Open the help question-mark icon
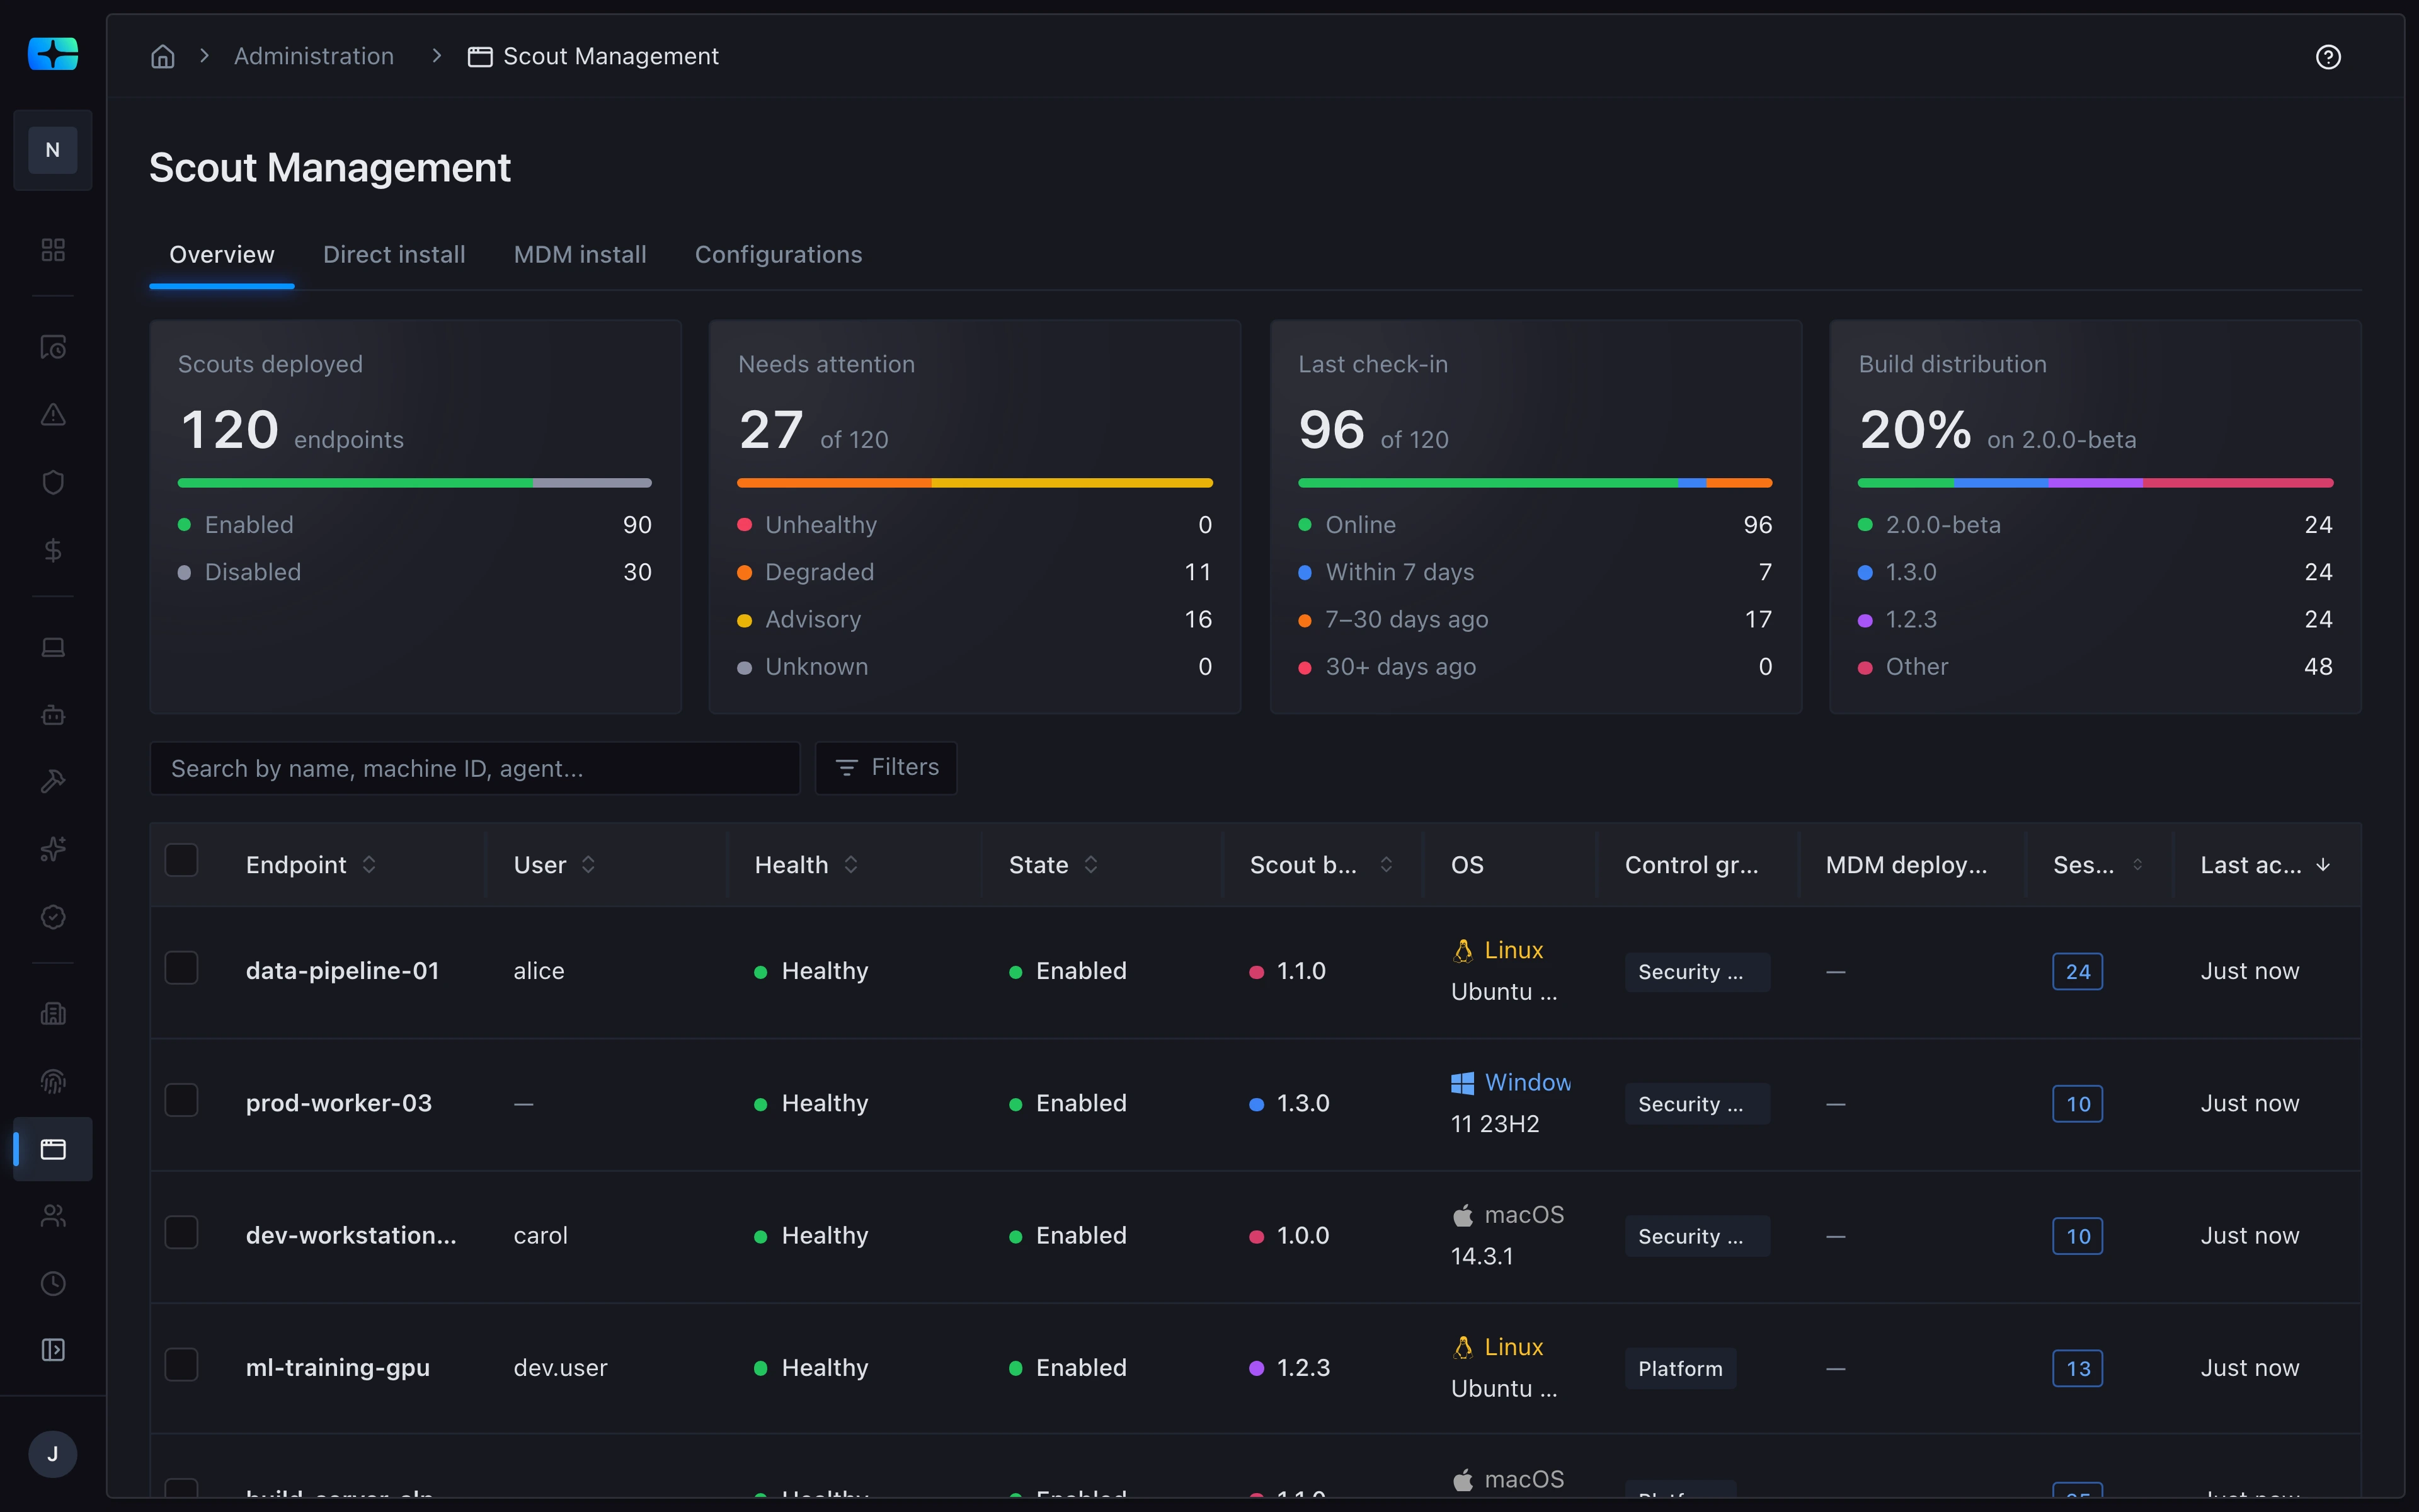Screen dimensions: 2419x1512 [2328, 57]
